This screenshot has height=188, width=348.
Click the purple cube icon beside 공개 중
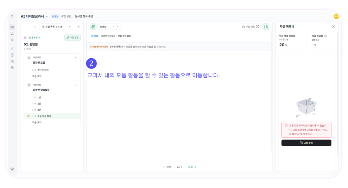[25, 38]
